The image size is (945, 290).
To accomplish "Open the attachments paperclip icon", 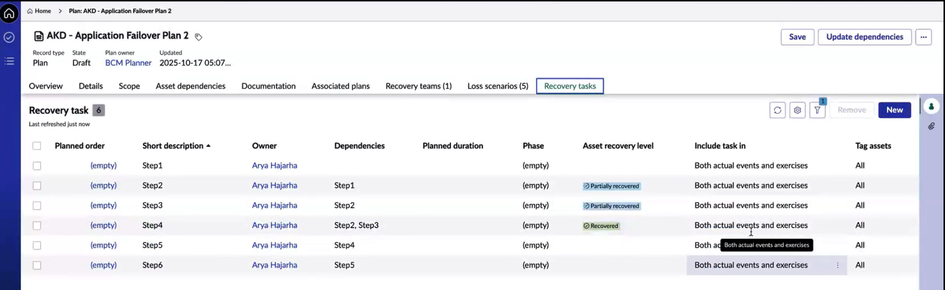I will [931, 126].
